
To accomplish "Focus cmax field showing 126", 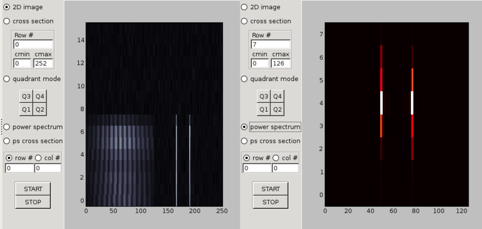I will [281, 64].
